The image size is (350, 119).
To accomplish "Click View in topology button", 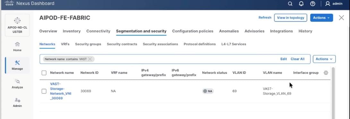I will [x=290, y=18].
